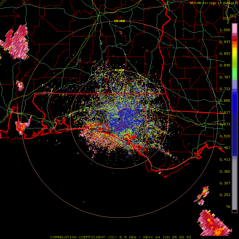Select the 0.733 scale value
The height and width of the screenshot is (239, 239).
225,89
